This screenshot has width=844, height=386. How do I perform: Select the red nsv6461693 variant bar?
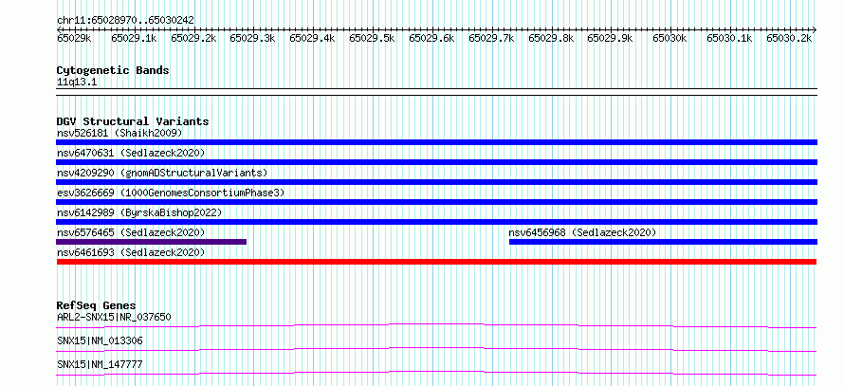point(436,262)
